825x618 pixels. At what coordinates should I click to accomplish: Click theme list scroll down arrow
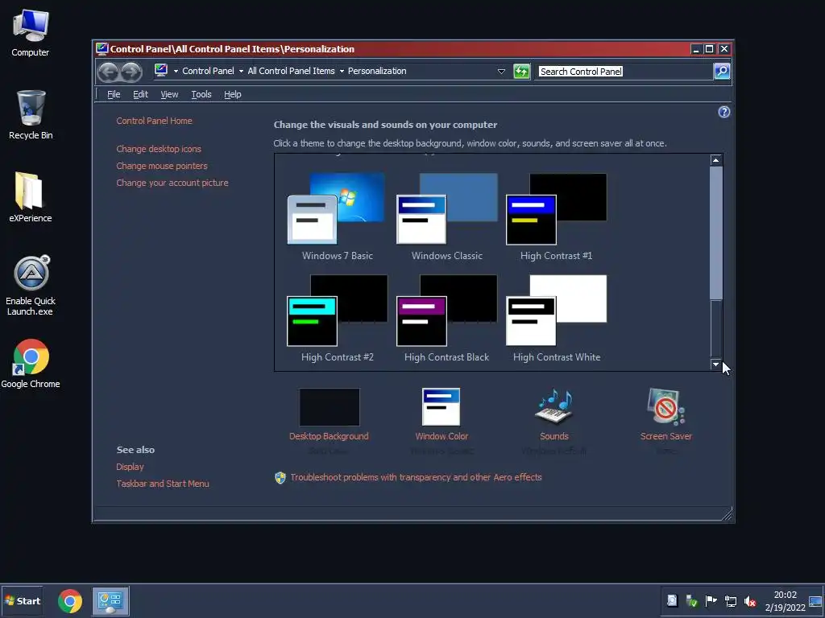click(715, 365)
